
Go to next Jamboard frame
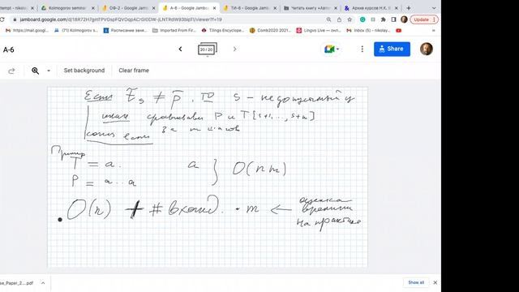pos(234,49)
